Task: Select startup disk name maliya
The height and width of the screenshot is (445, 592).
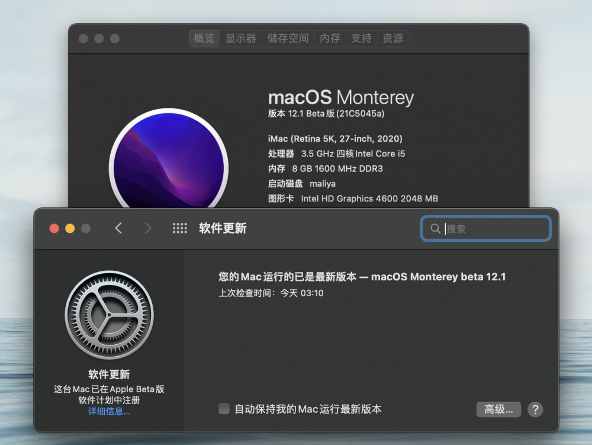Action: point(323,184)
